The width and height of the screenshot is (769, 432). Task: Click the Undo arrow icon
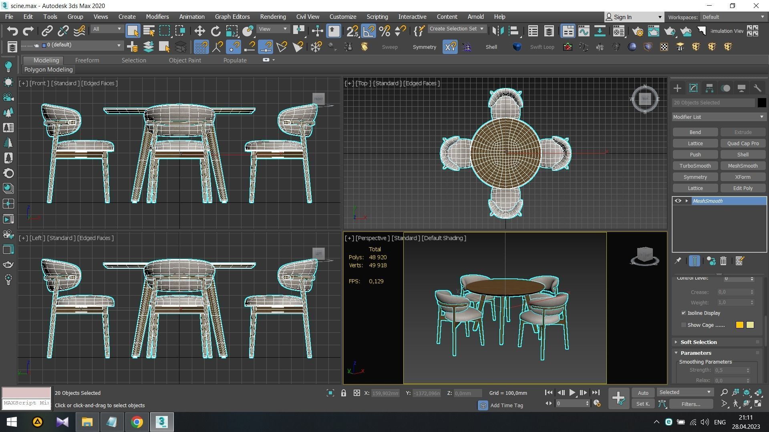pyautogui.click(x=12, y=31)
